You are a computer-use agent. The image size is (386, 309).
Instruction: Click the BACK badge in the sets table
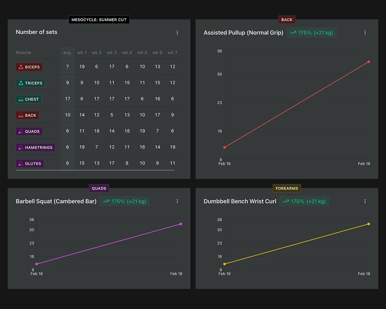[x=27, y=115]
